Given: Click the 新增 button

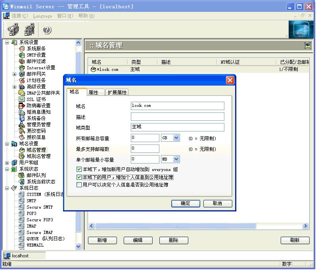Looking at the screenshot, I should 102,240.
